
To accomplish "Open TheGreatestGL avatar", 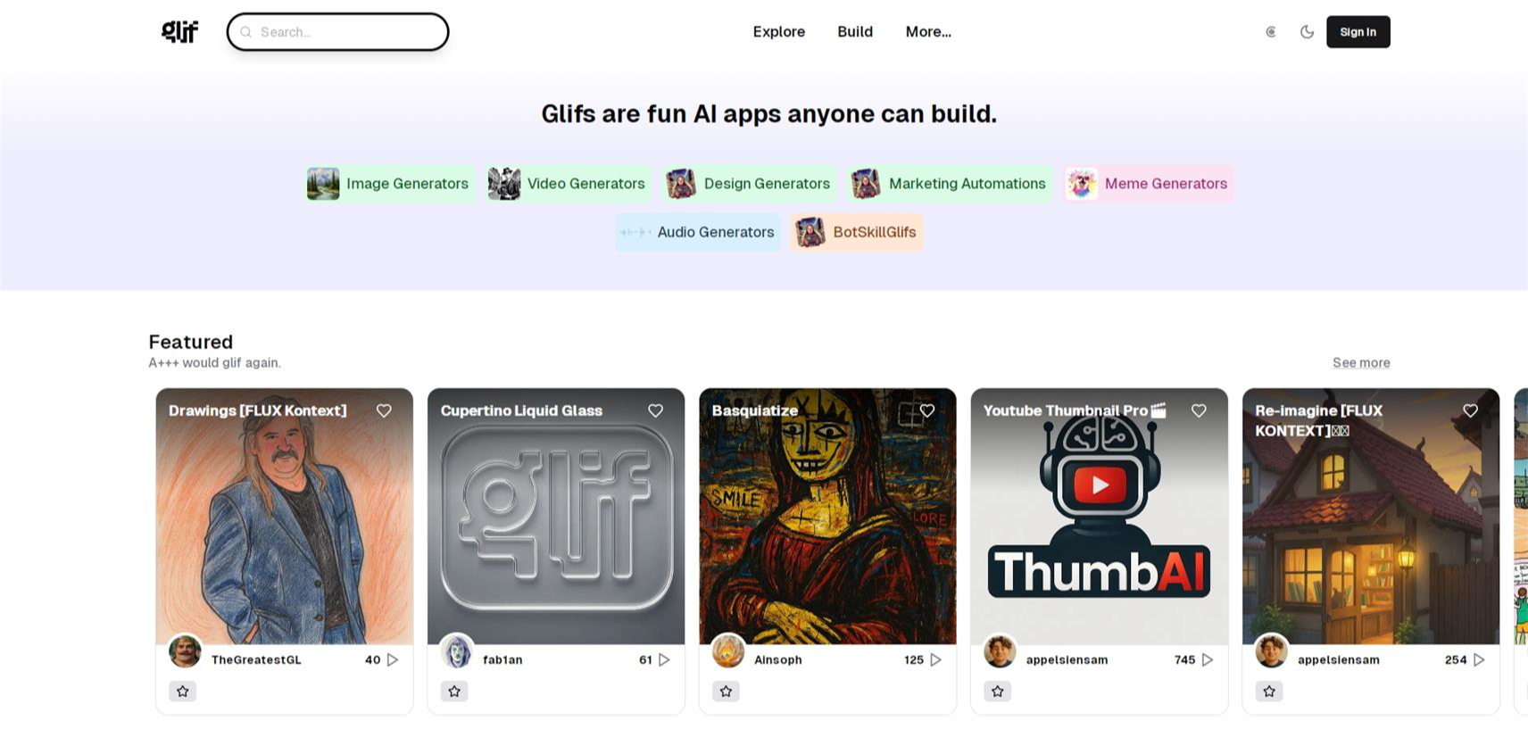I will (185, 651).
